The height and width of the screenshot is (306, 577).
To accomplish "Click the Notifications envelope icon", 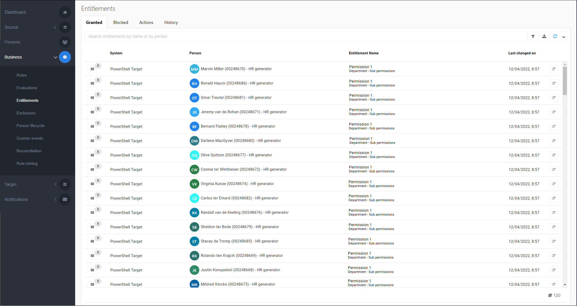I will click(65, 199).
